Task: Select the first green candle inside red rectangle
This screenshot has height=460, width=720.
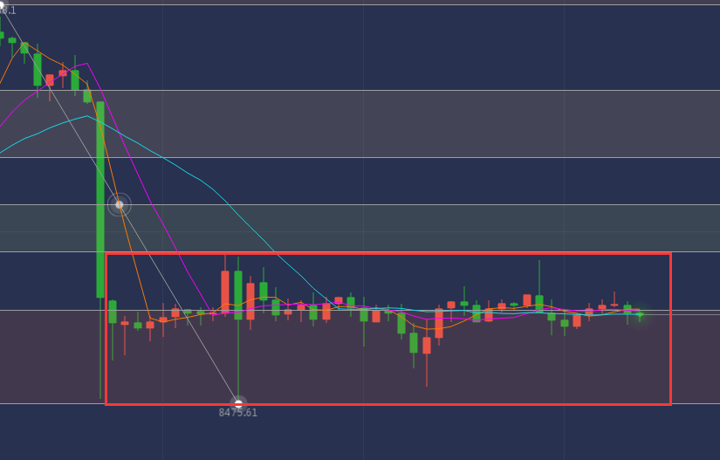Action: tap(113, 312)
